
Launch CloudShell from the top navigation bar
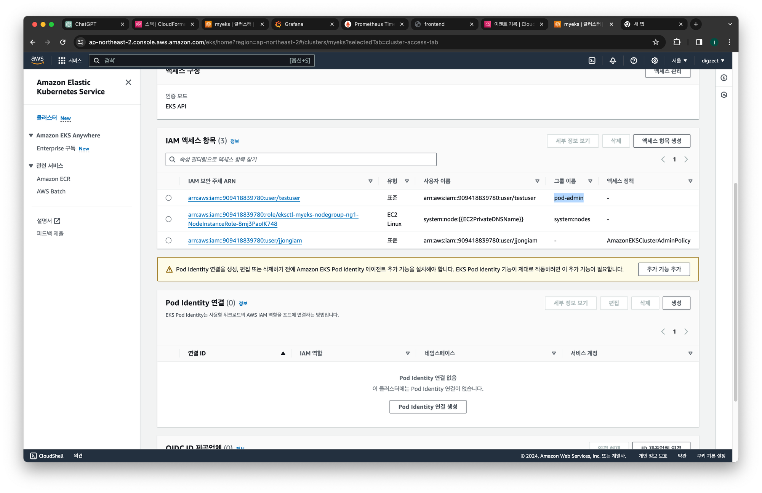point(592,61)
